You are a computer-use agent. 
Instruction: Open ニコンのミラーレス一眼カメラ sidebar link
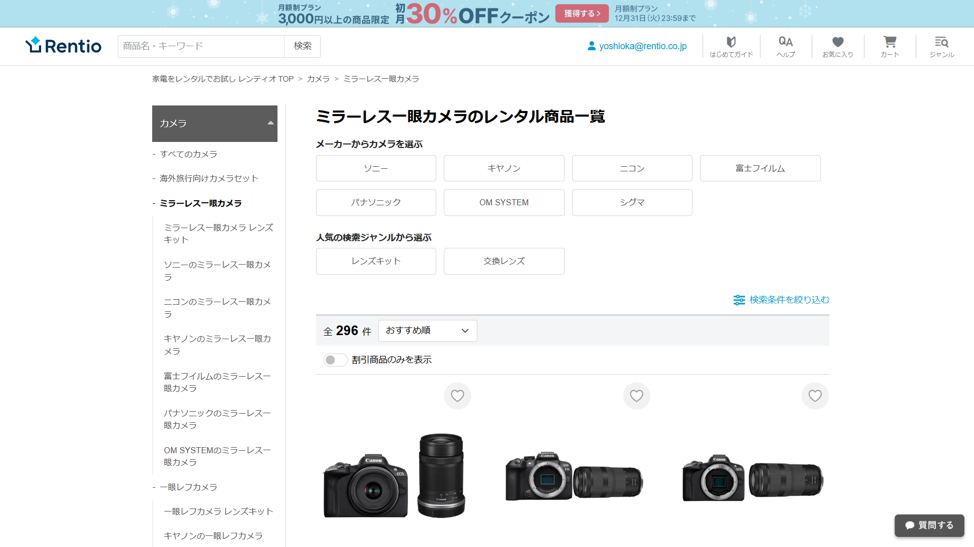[x=218, y=308]
